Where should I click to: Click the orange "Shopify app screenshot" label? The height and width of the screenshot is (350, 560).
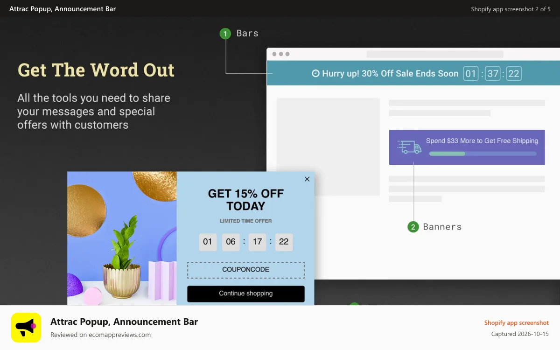click(x=517, y=322)
